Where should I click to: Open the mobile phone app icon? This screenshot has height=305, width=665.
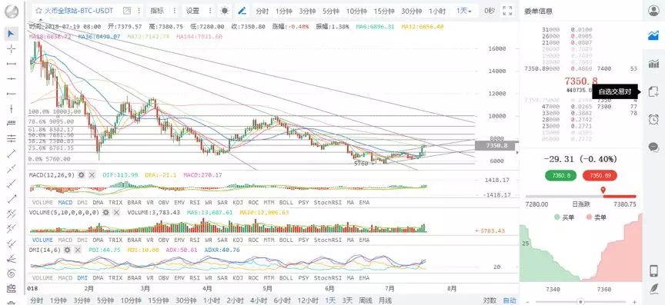tap(653, 270)
